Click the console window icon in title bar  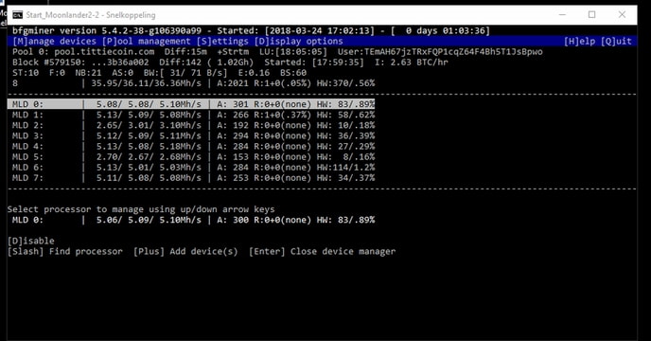17,15
